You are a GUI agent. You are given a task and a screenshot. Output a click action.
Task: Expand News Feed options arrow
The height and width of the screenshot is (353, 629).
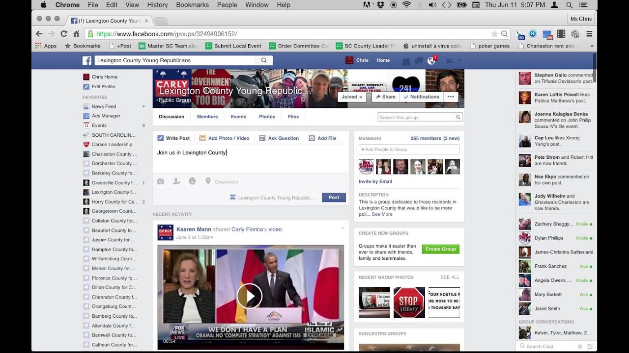143,106
